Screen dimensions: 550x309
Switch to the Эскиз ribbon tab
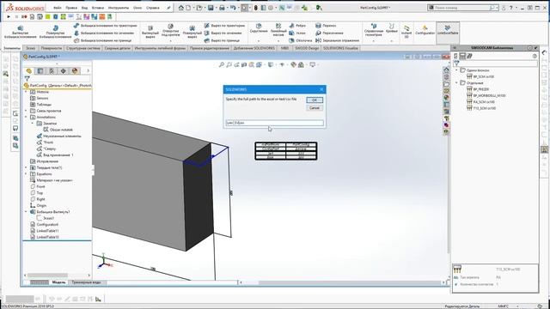[31, 48]
